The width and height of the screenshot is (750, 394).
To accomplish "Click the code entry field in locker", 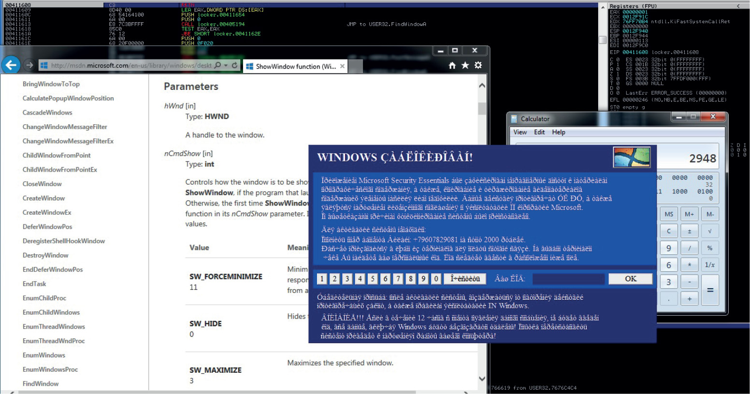I will pos(568,279).
